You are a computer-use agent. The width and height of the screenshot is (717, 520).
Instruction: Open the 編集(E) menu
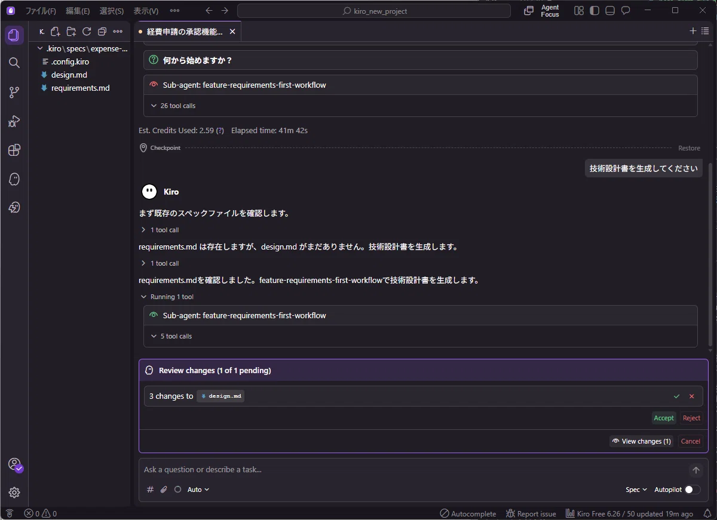pyautogui.click(x=78, y=11)
